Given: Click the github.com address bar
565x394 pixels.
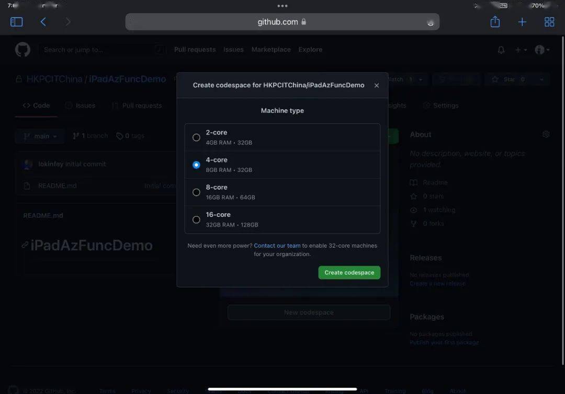Looking at the screenshot, I should click(x=282, y=21).
